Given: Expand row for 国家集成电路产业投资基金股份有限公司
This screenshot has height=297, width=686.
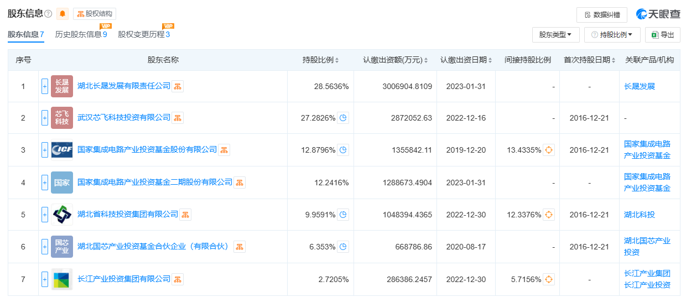Looking at the screenshot, I should pos(45,150).
